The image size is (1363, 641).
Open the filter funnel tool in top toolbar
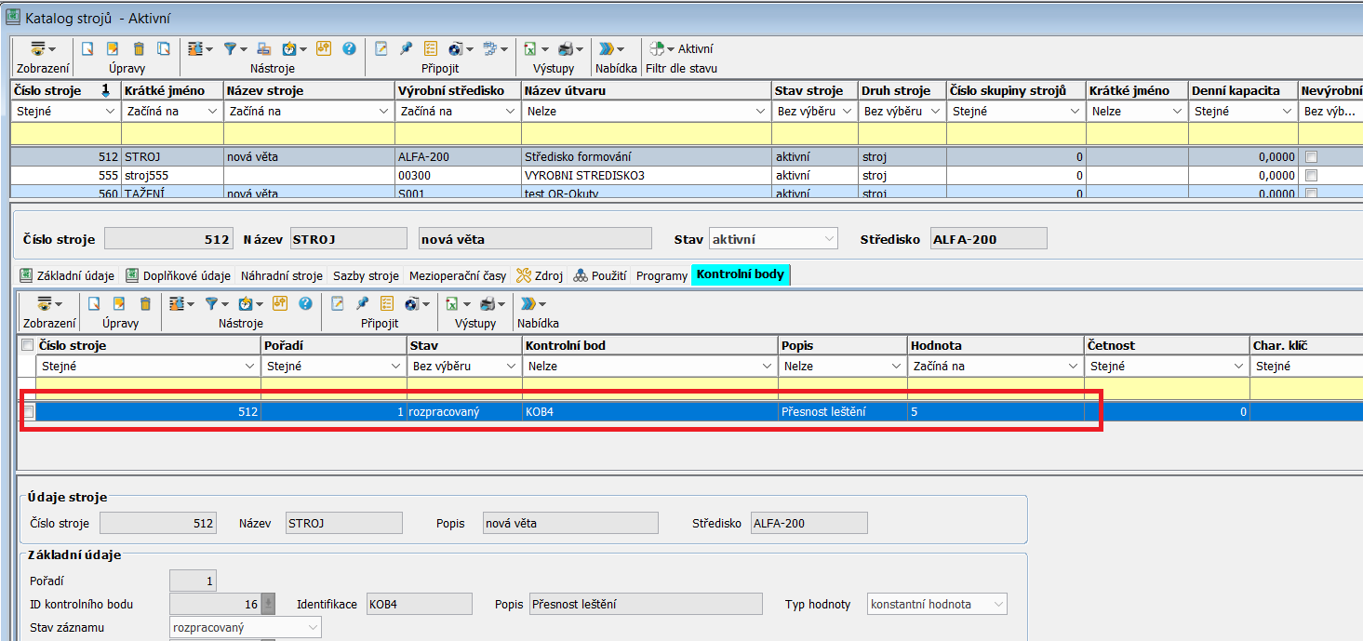(x=230, y=49)
